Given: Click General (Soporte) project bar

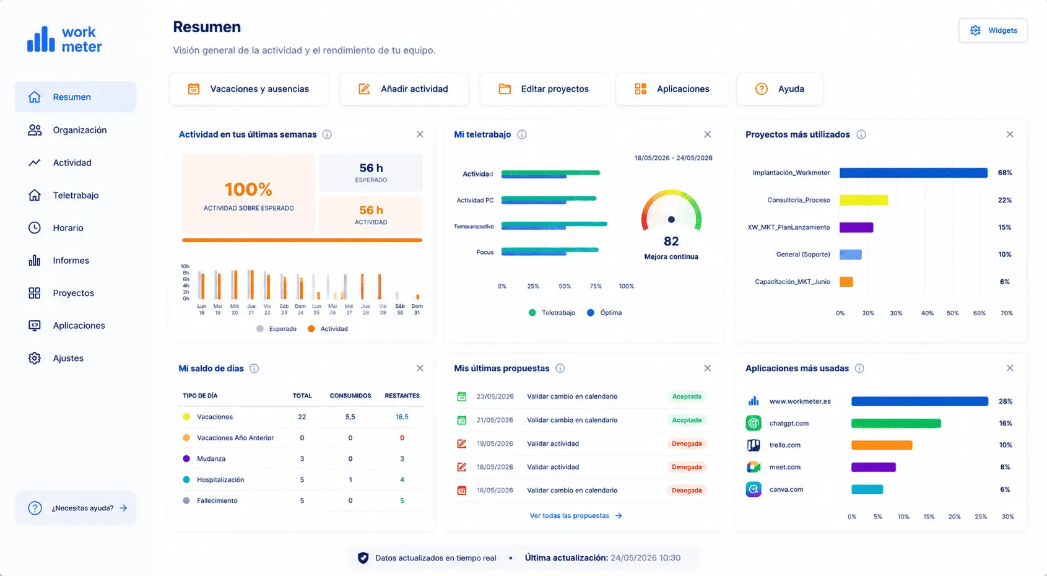Looking at the screenshot, I should [x=851, y=255].
